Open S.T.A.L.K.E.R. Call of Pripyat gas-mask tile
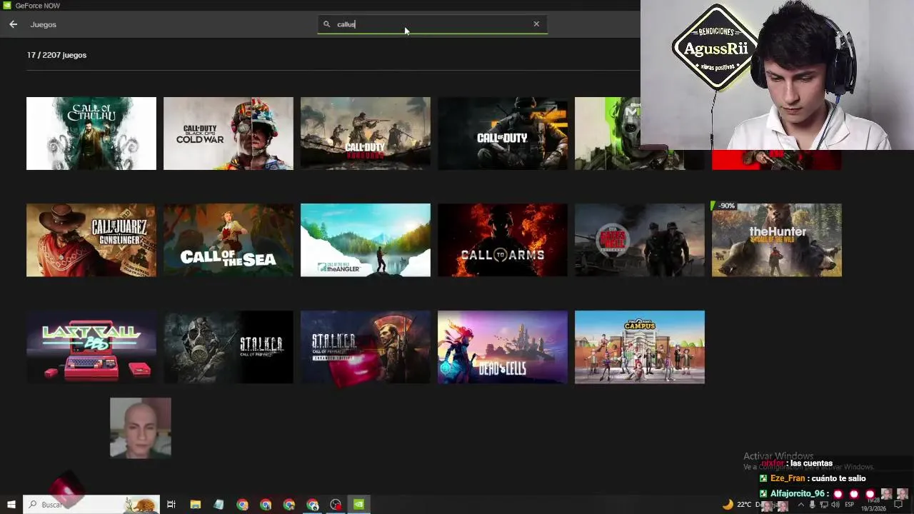 point(228,347)
